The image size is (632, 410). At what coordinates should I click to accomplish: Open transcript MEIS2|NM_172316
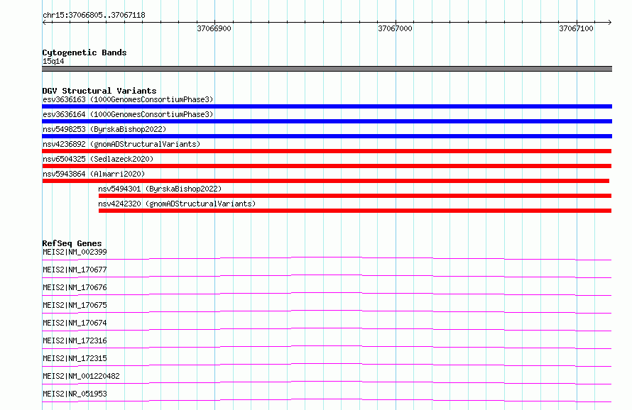[75, 340]
